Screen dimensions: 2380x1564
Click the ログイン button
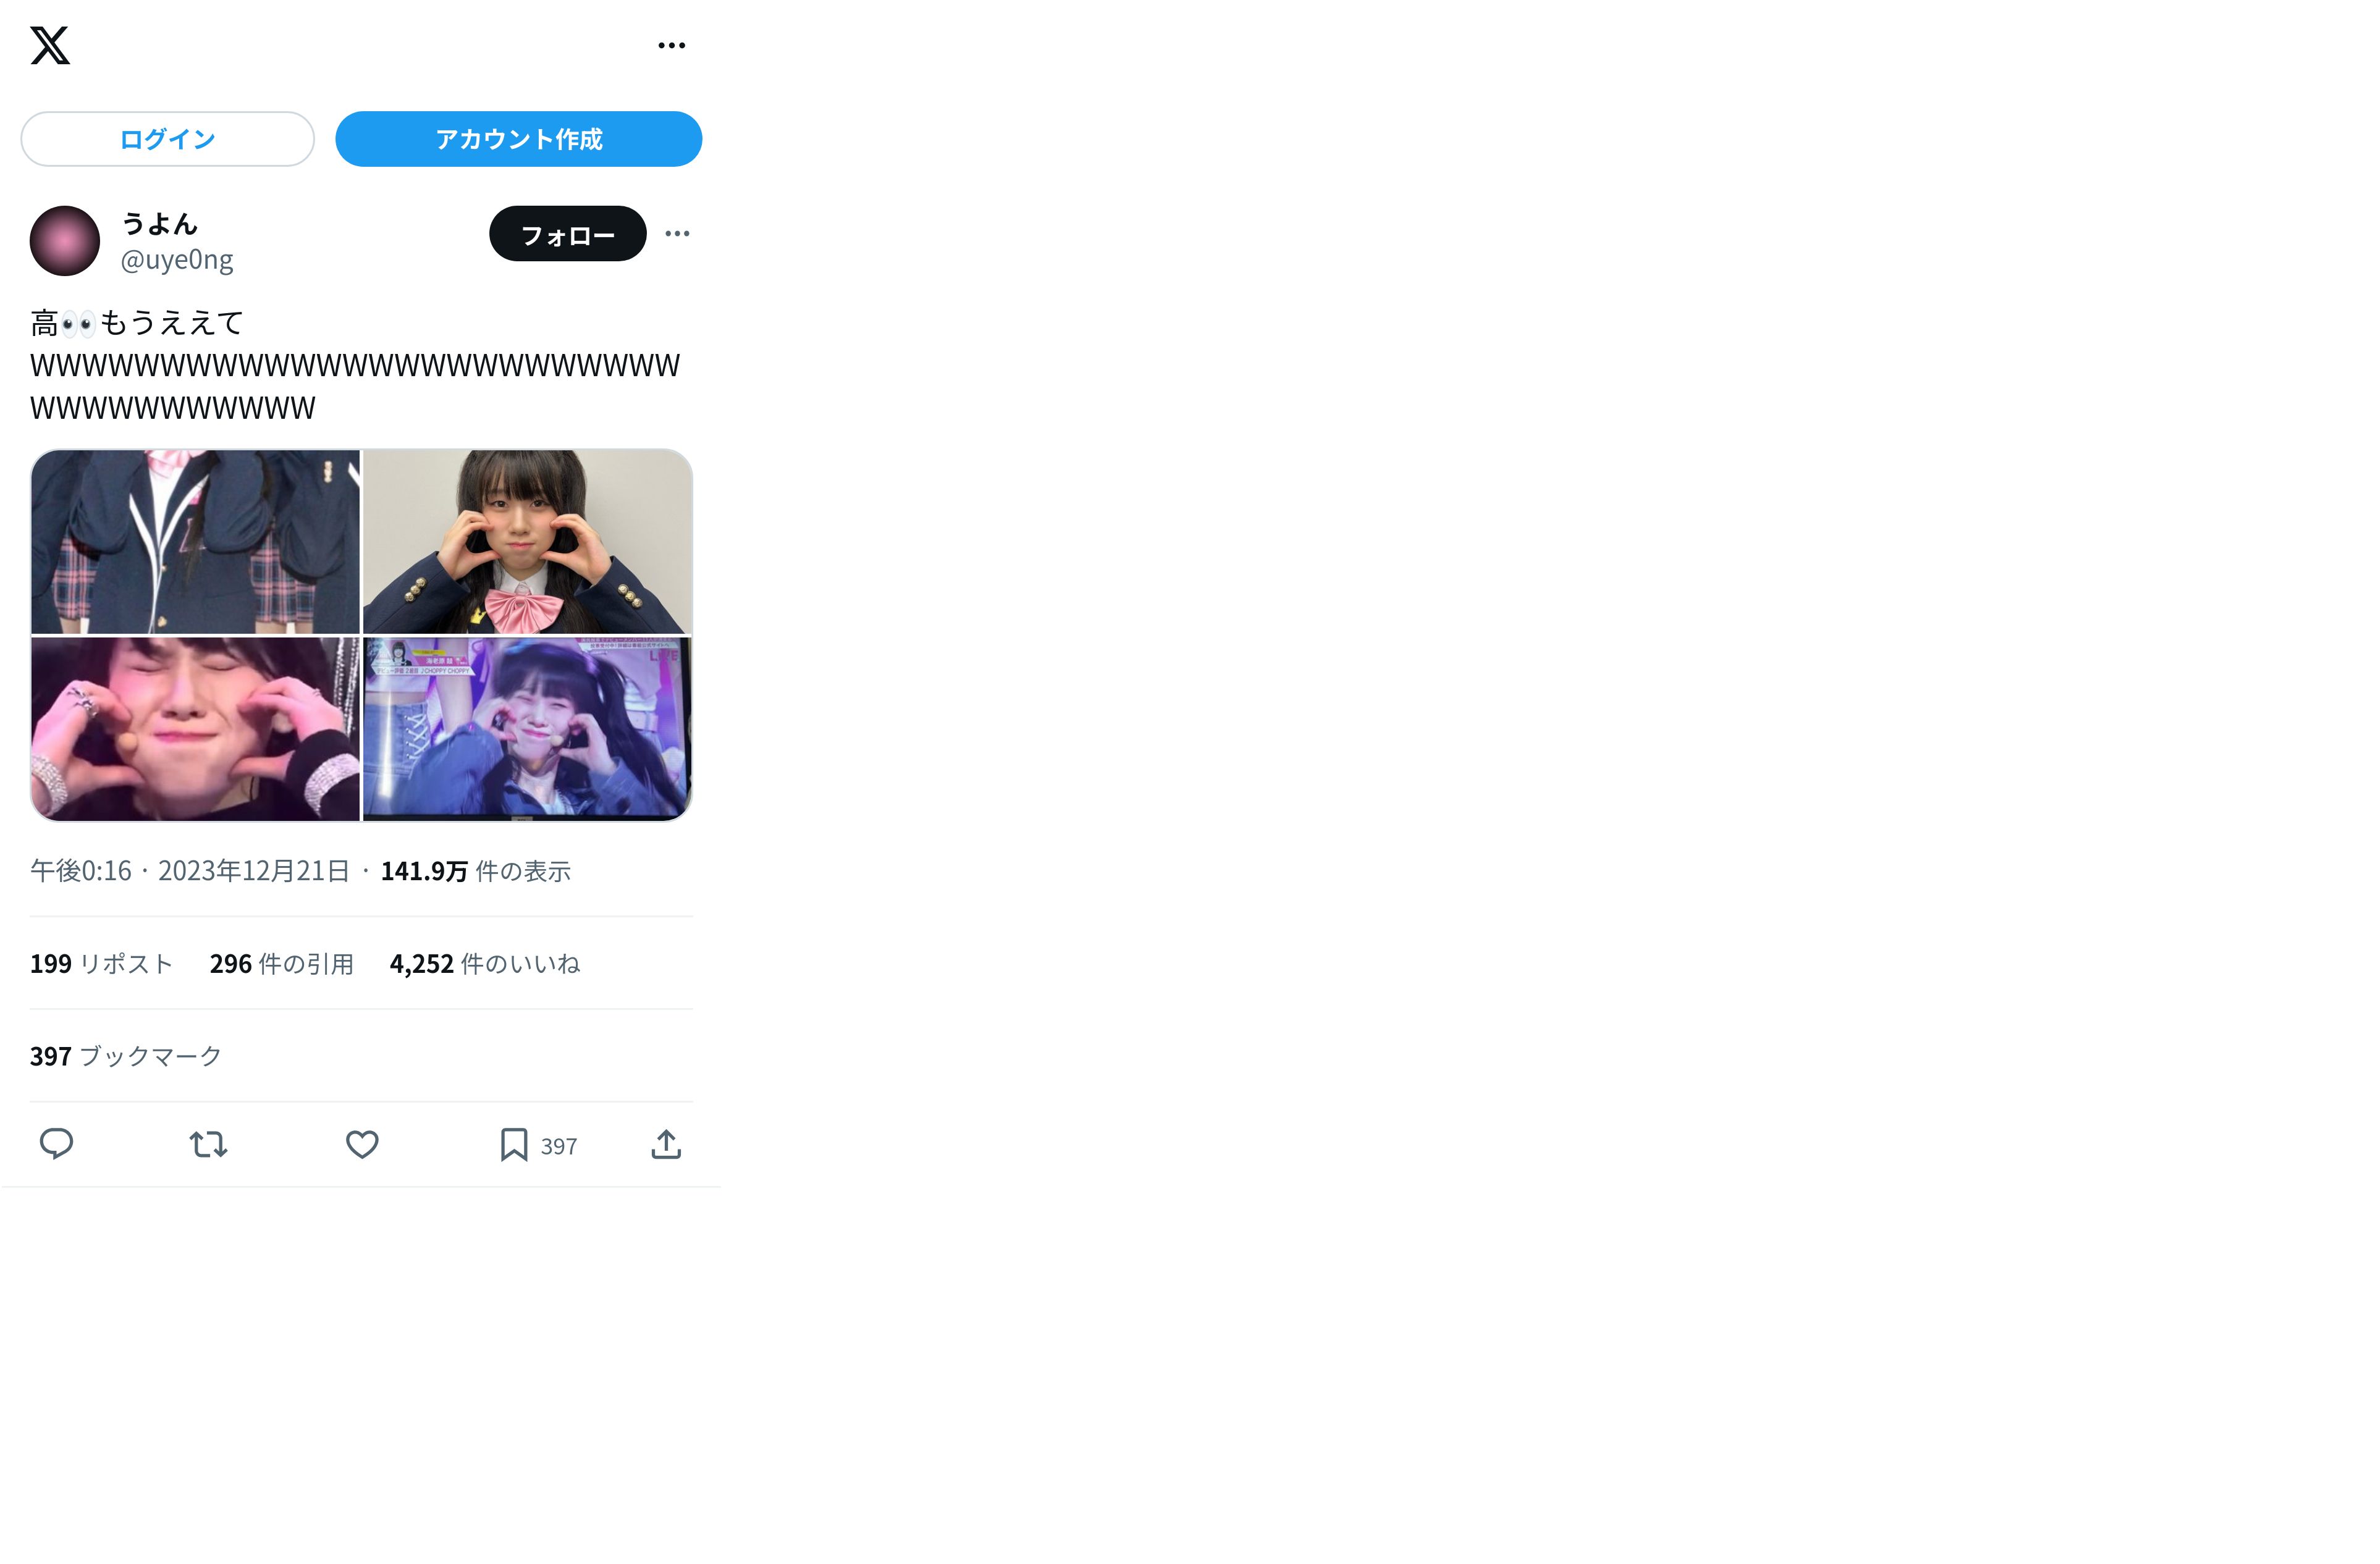167,139
